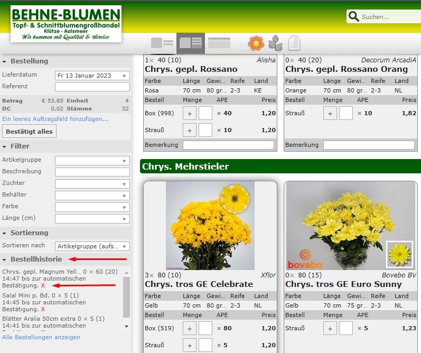The height and width of the screenshot is (353, 421).
Task: Add Strauß of Euro Sunny with plus
Action: [x=330, y=328]
